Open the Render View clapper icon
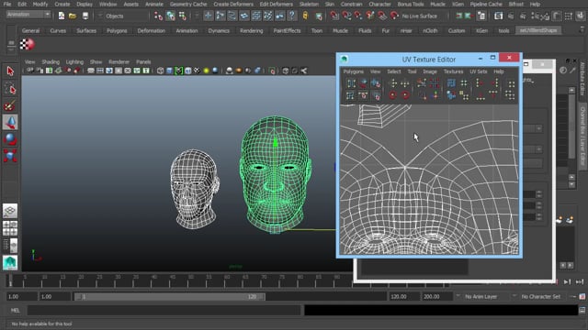The image size is (588, 330). [498, 16]
